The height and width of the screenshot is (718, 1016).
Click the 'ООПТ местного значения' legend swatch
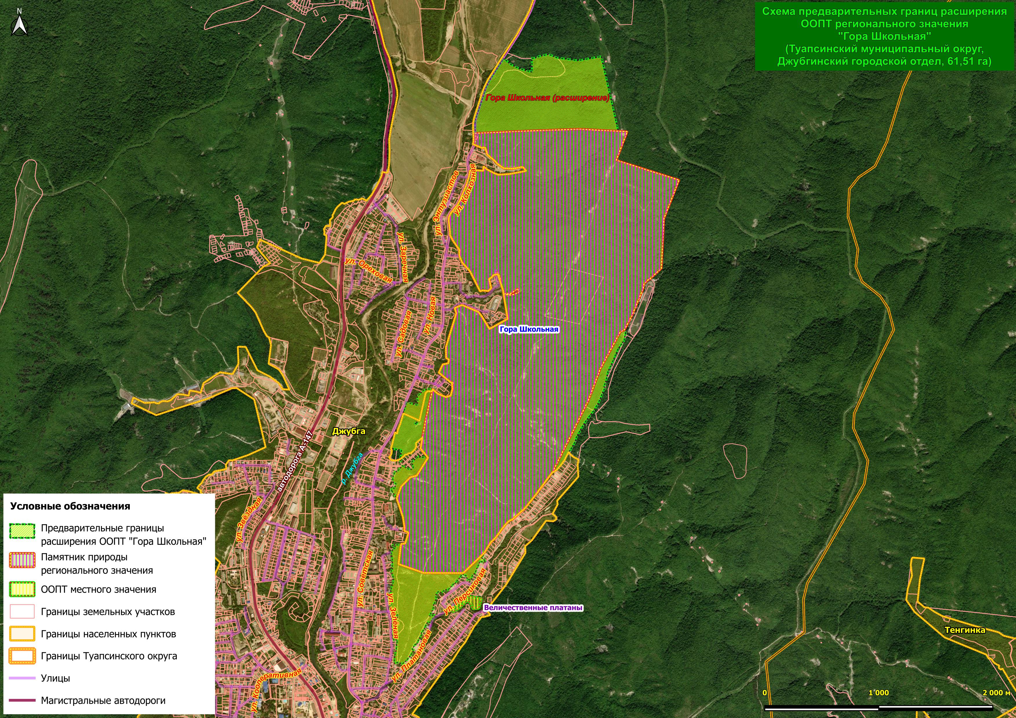pyautogui.click(x=22, y=589)
